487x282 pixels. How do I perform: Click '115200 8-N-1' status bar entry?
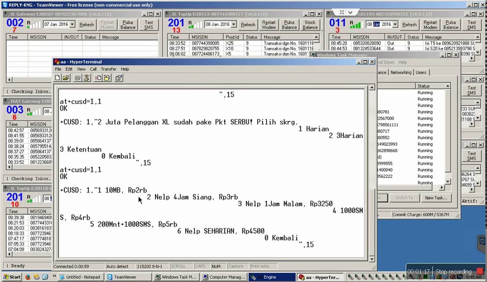coord(152,266)
